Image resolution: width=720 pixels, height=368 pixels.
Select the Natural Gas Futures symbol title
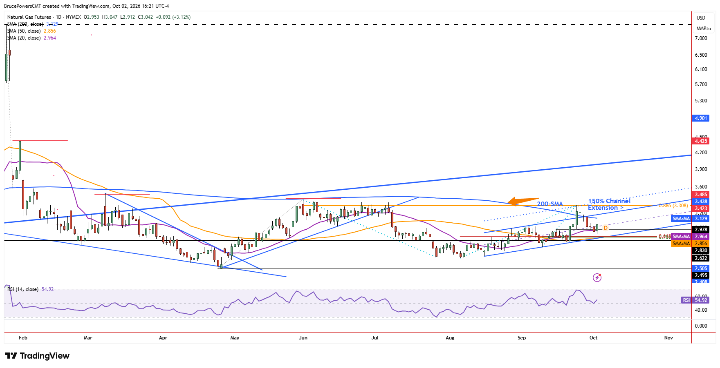coord(29,17)
